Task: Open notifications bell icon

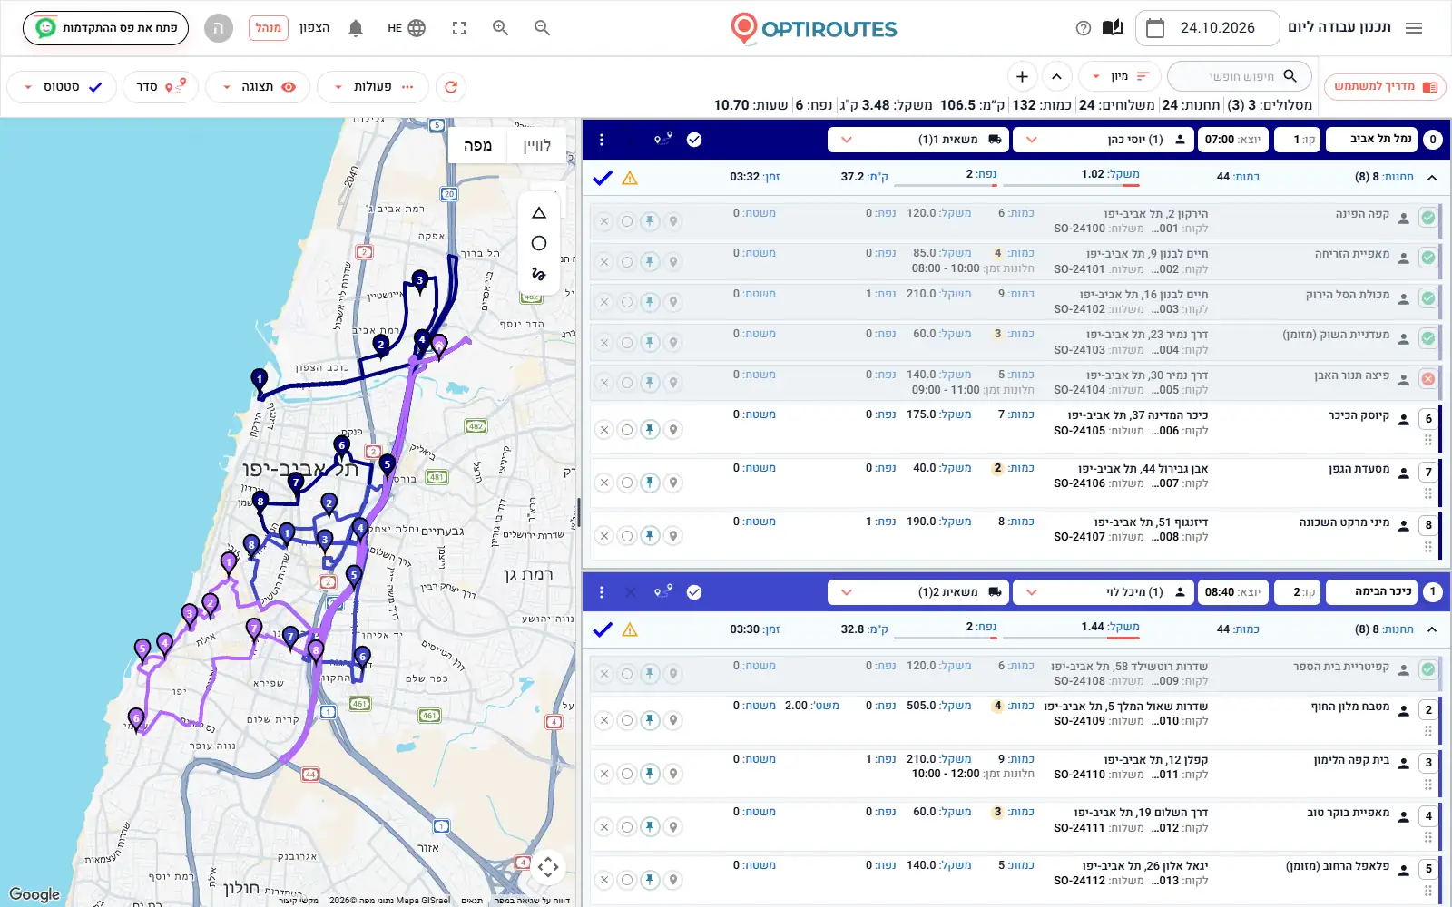Action: tap(356, 28)
